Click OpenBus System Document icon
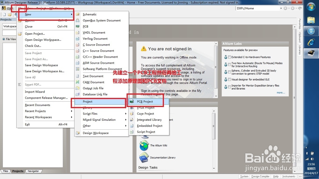Image resolution: width=319 pixels, height=179 pixels. 78,20
